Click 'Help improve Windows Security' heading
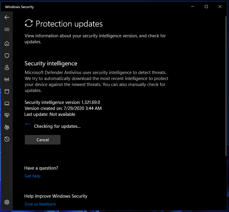Viewport: 229px width, 212px height. 56,196
